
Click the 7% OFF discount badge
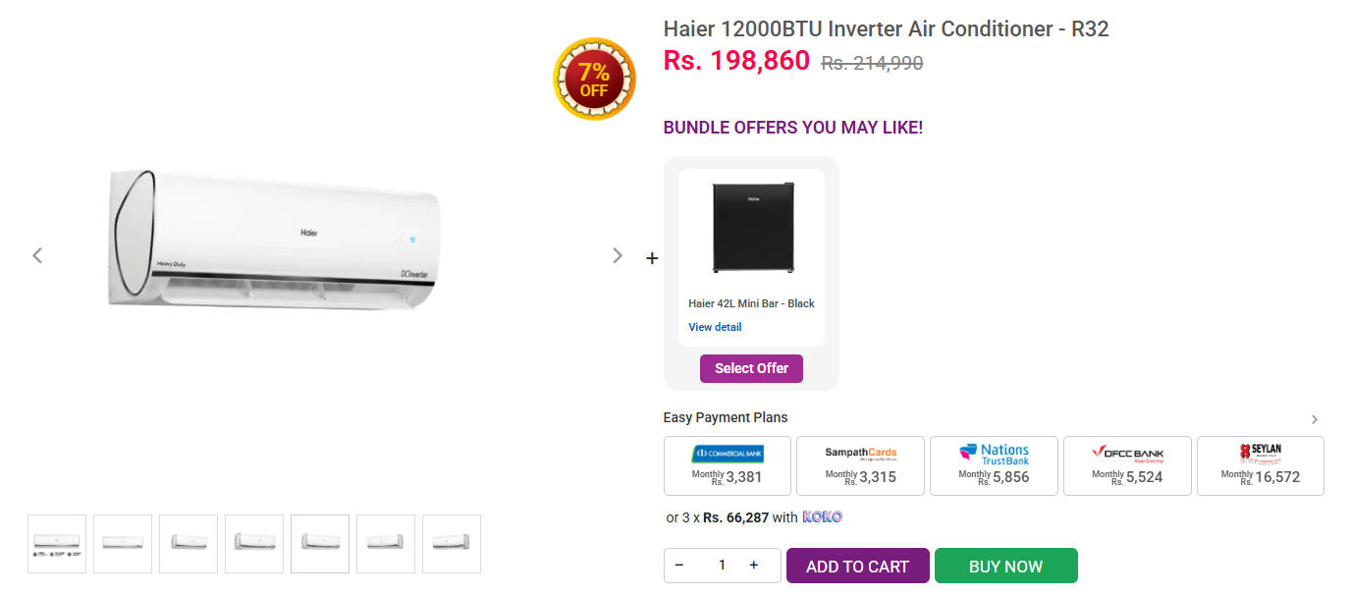point(594,79)
